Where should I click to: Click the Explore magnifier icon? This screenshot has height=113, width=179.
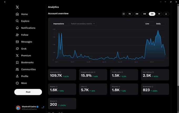pyautogui.click(x=17, y=21)
